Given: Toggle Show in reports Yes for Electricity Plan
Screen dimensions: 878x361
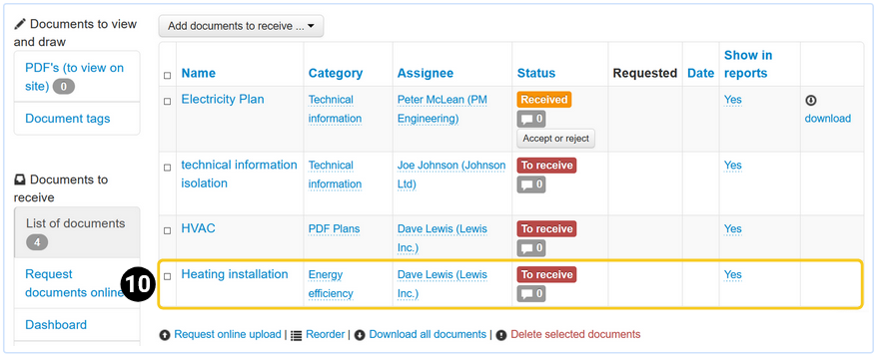Looking at the screenshot, I should [x=732, y=100].
